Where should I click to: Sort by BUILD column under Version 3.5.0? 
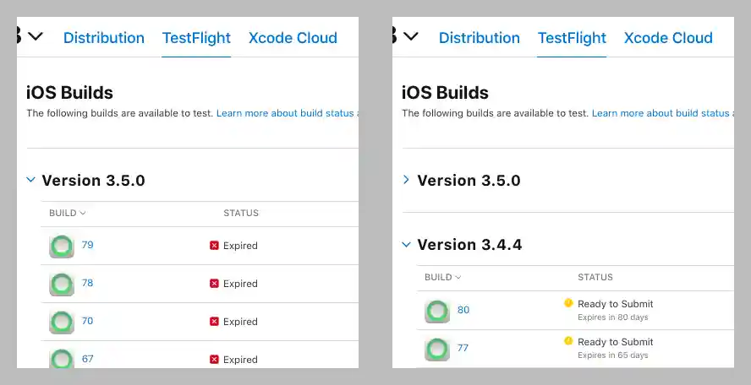[67, 213]
